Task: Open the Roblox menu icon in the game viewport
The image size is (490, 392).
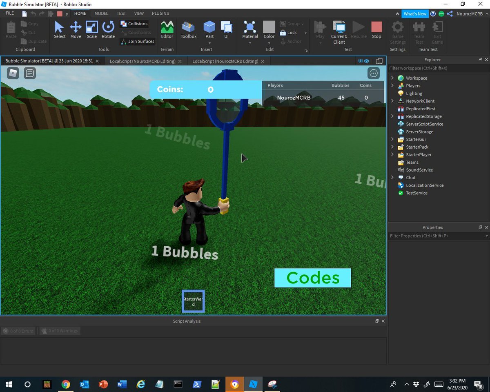Action: (x=13, y=73)
